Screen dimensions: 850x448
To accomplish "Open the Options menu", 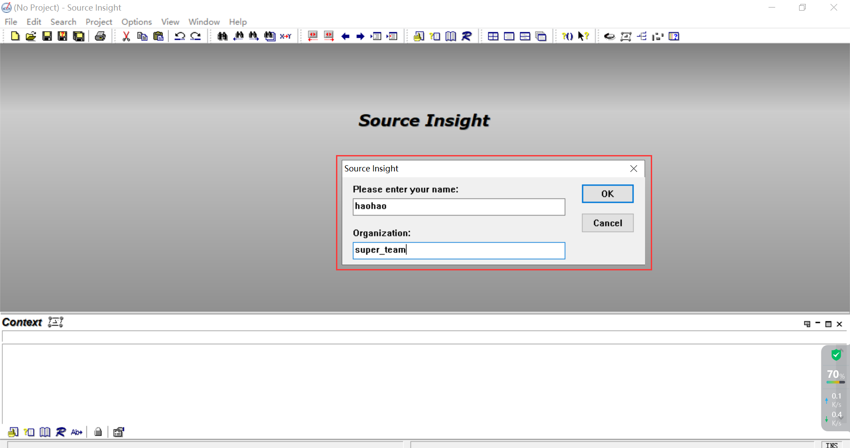I will [136, 22].
